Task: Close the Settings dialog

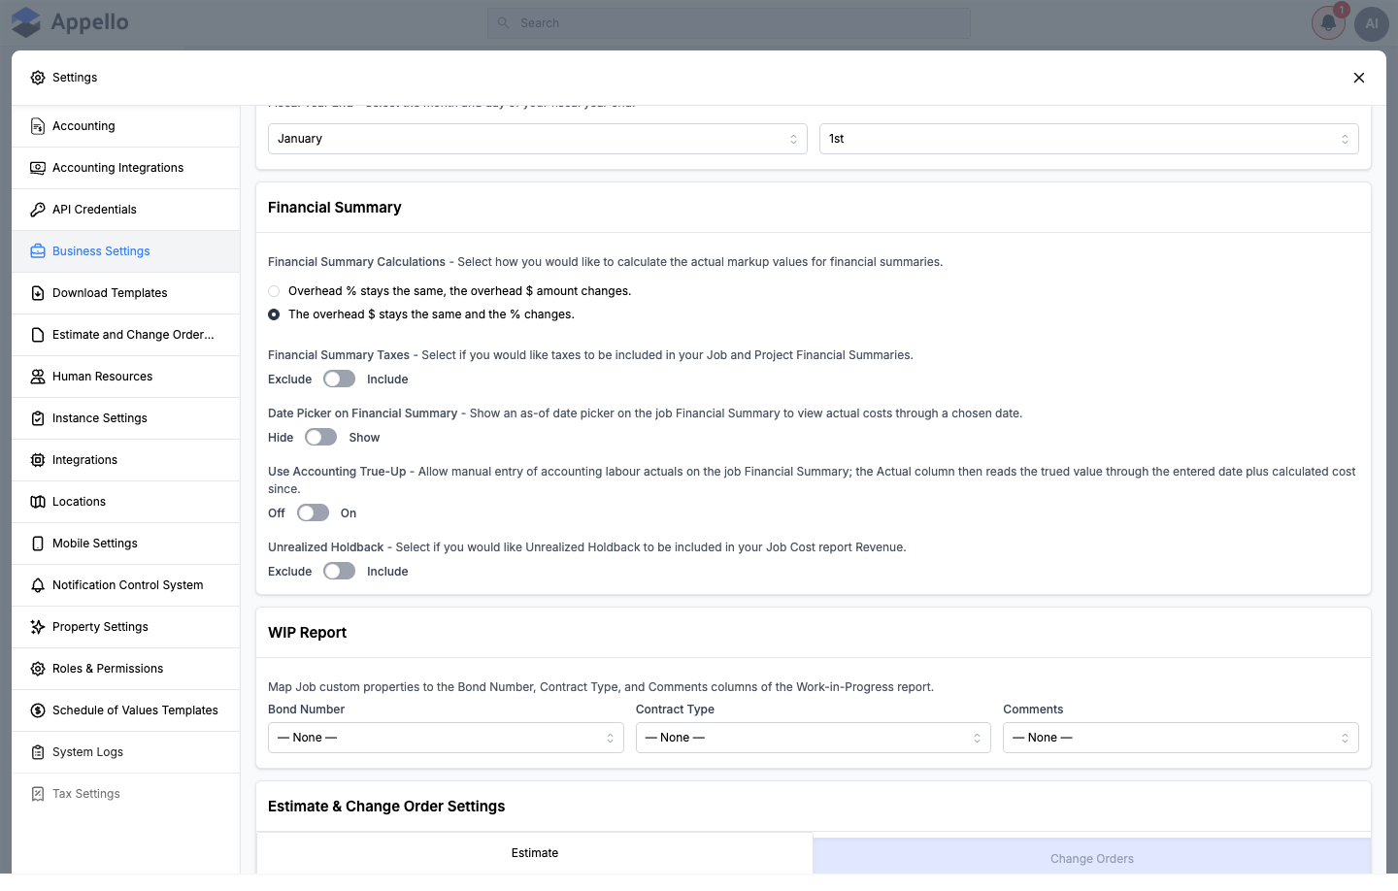Action: pyautogui.click(x=1359, y=78)
